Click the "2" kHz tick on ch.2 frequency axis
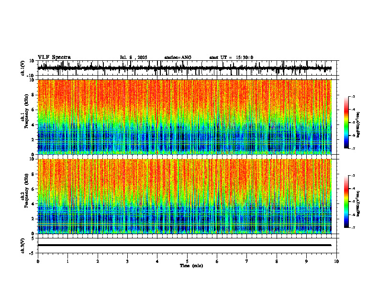379x293 pixels. (33, 219)
